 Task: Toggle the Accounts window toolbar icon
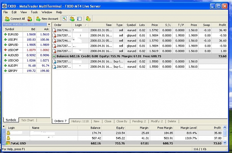pos(72,19)
